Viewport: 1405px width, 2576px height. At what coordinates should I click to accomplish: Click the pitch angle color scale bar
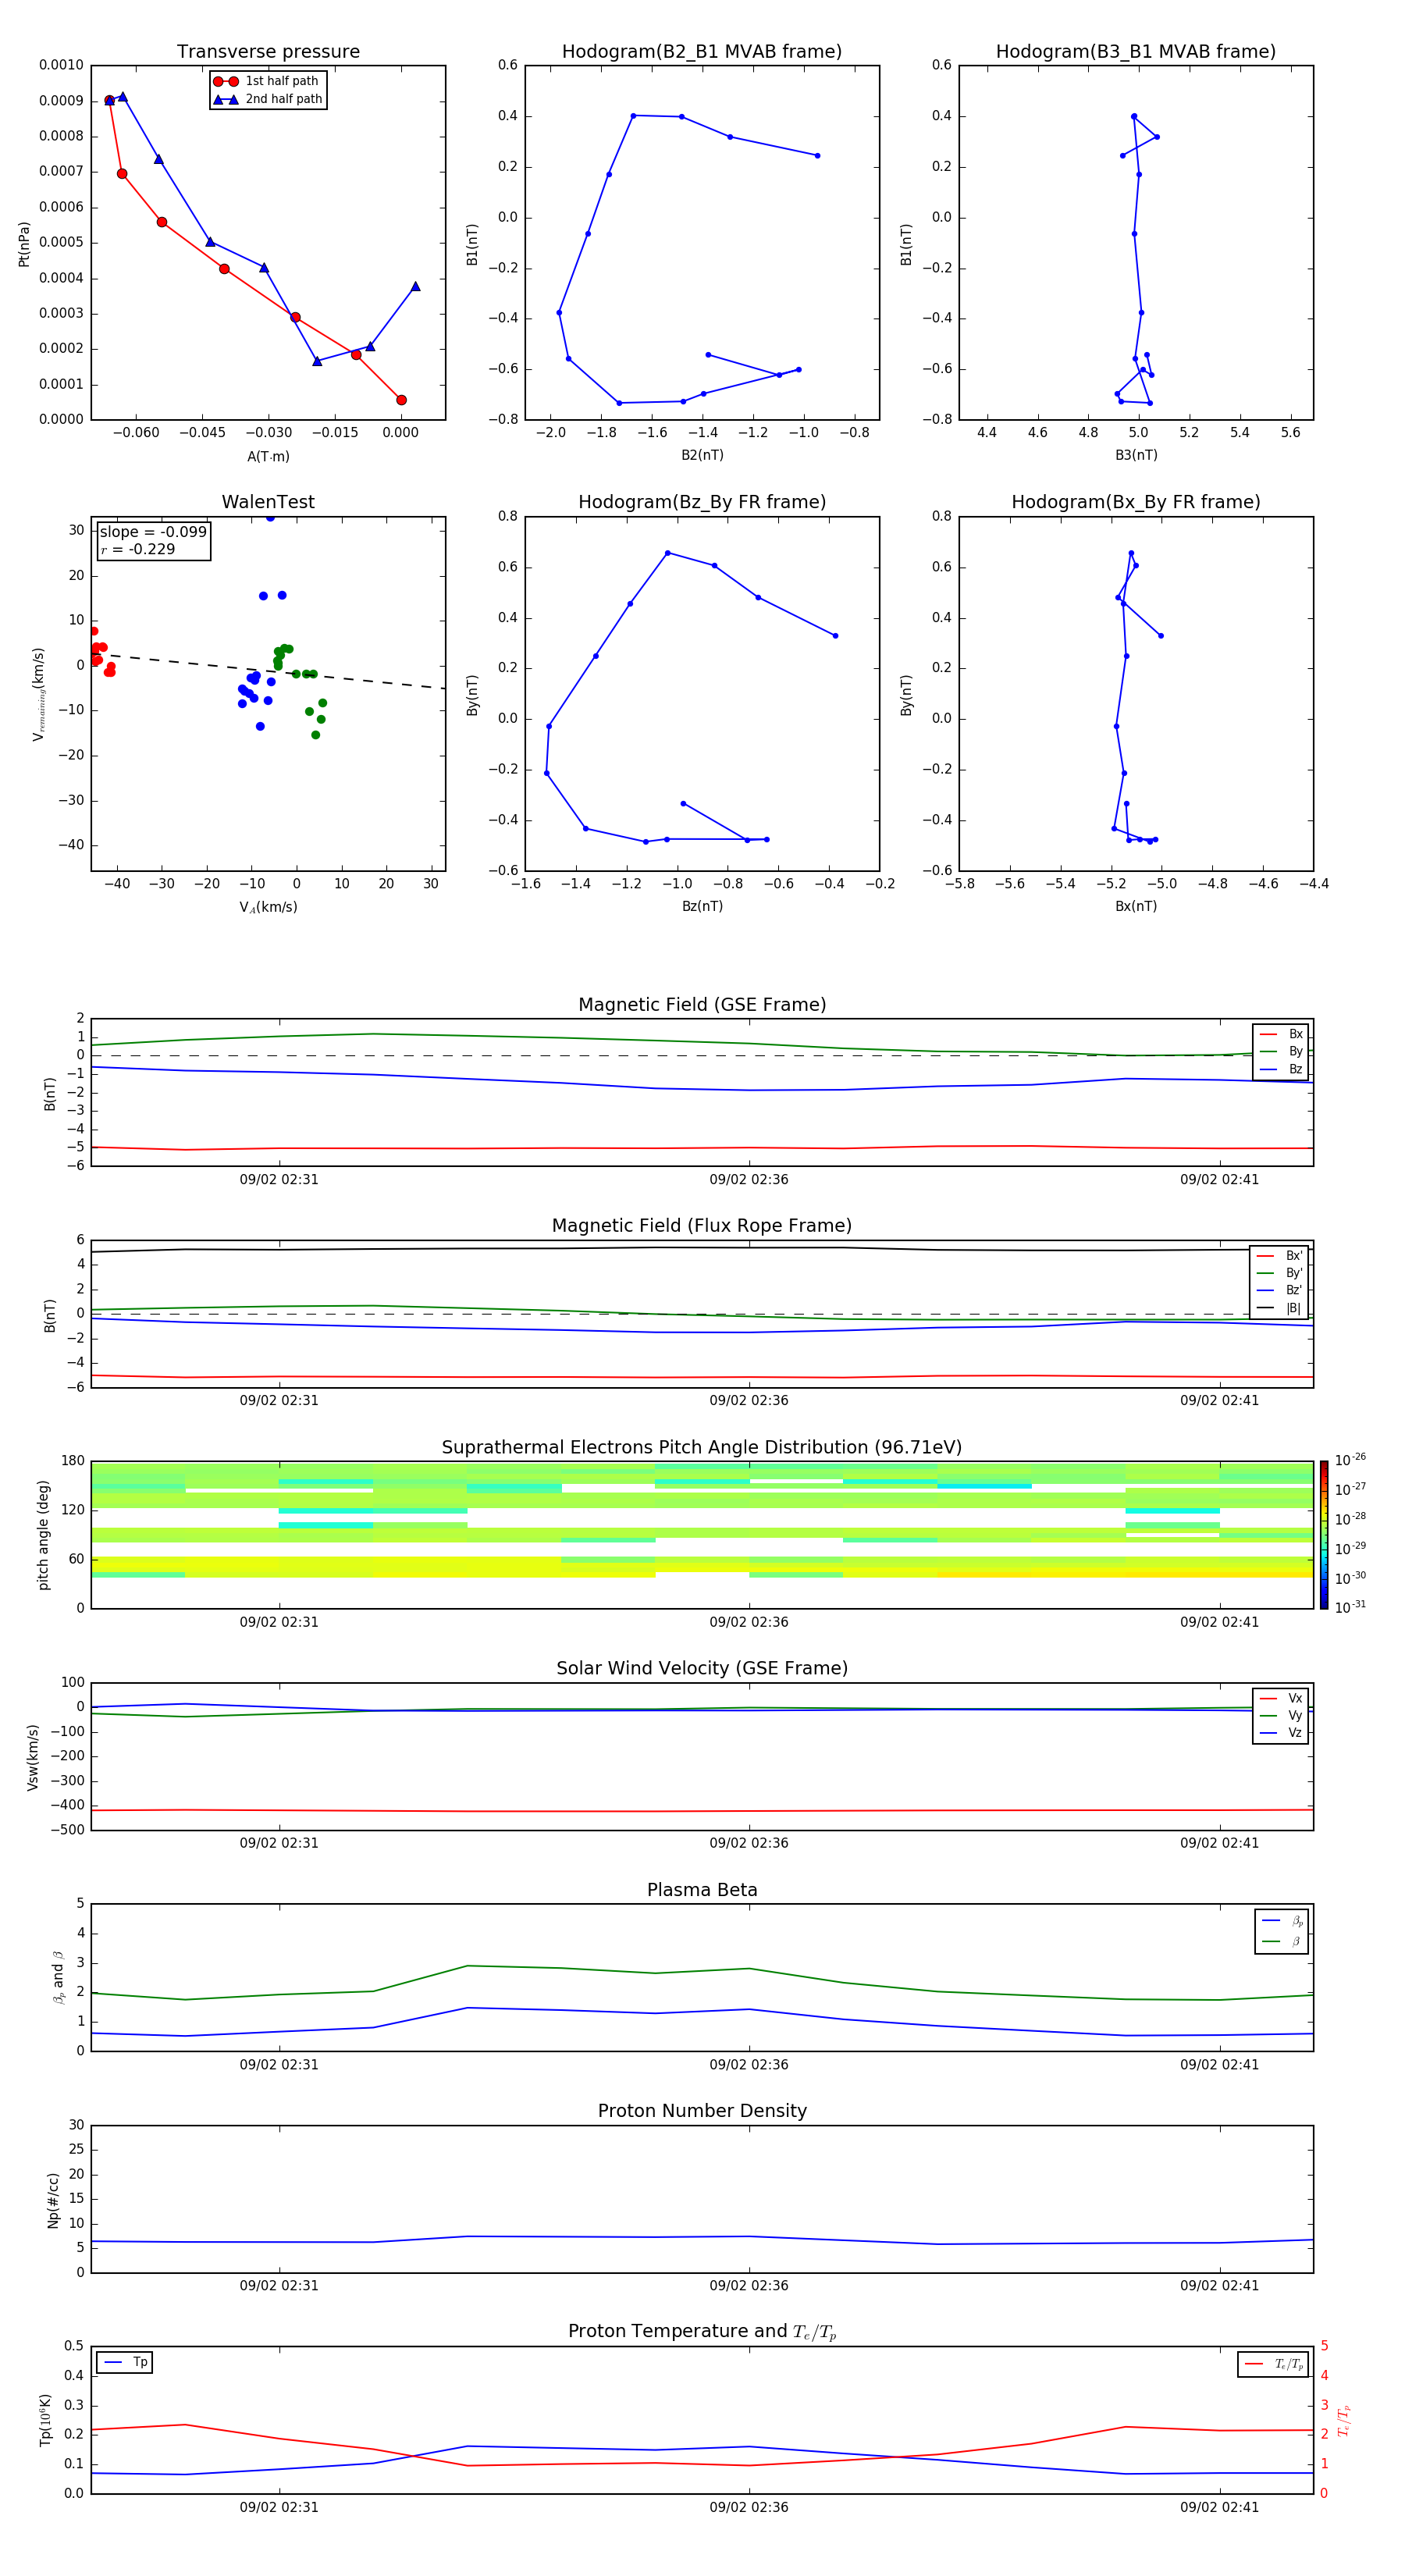pos(1324,1535)
